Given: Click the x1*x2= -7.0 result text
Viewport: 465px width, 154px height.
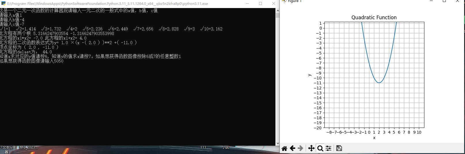Looking at the screenshot, I should (21, 38).
